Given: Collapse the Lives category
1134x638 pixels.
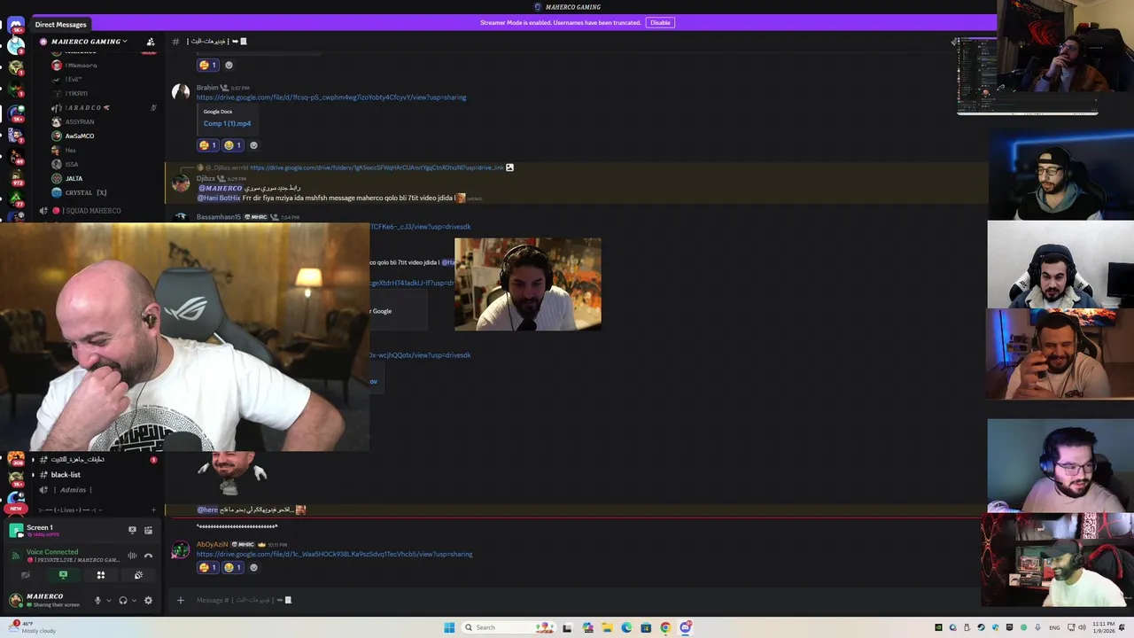Looking at the screenshot, I should 73,510.
